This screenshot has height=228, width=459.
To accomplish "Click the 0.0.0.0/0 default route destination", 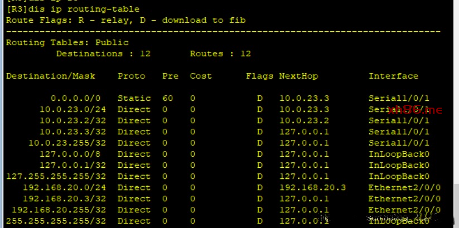I will (x=75, y=98).
